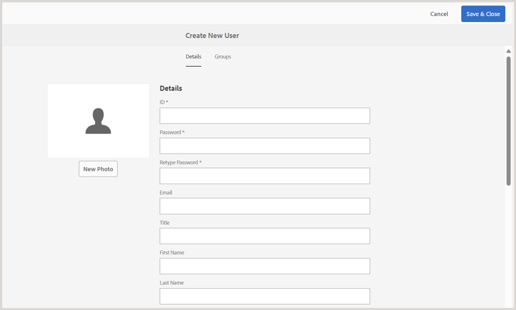Screen dimensions: 516x310
Task: Focus the Password input field
Action: (265, 146)
